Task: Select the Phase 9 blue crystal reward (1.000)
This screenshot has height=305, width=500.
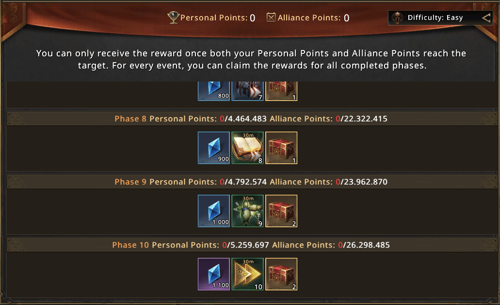Action: [x=214, y=211]
